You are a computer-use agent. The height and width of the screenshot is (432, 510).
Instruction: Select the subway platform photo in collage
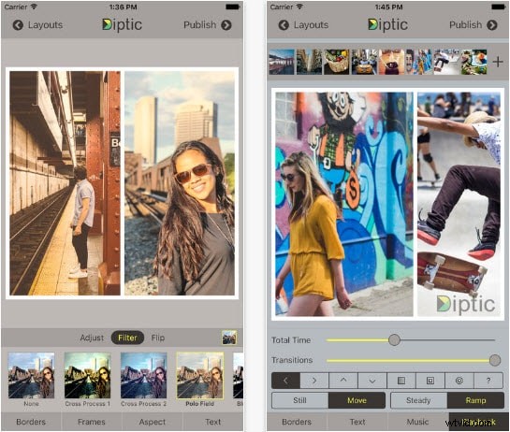[x=66, y=183]
